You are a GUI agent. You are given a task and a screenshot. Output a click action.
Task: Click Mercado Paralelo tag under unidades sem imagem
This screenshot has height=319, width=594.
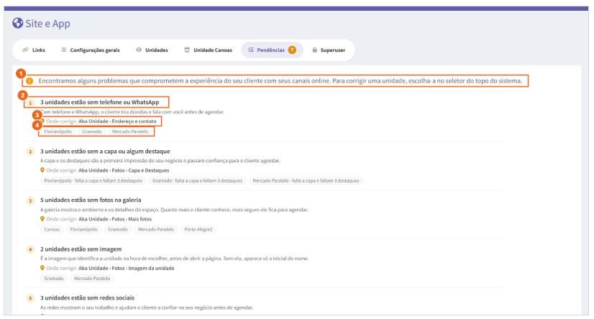(x=92, y=278)
